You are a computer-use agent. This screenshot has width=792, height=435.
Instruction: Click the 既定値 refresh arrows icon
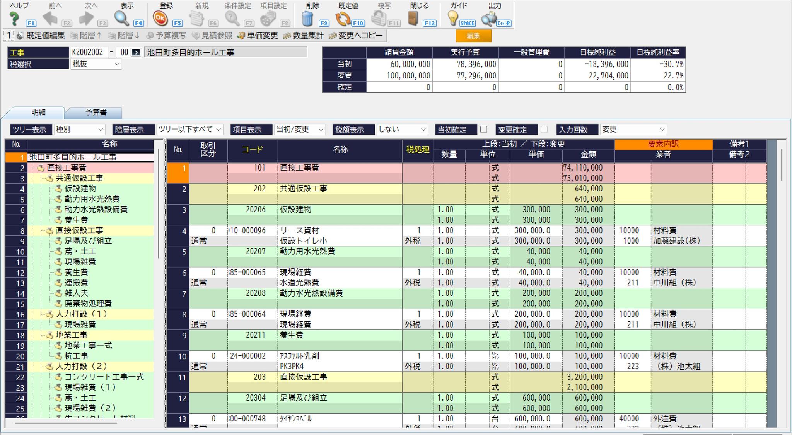click(x=343, y=19)
